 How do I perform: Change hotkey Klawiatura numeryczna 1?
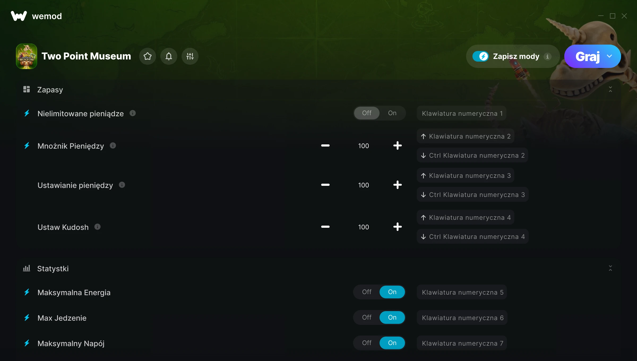point(462,113)
